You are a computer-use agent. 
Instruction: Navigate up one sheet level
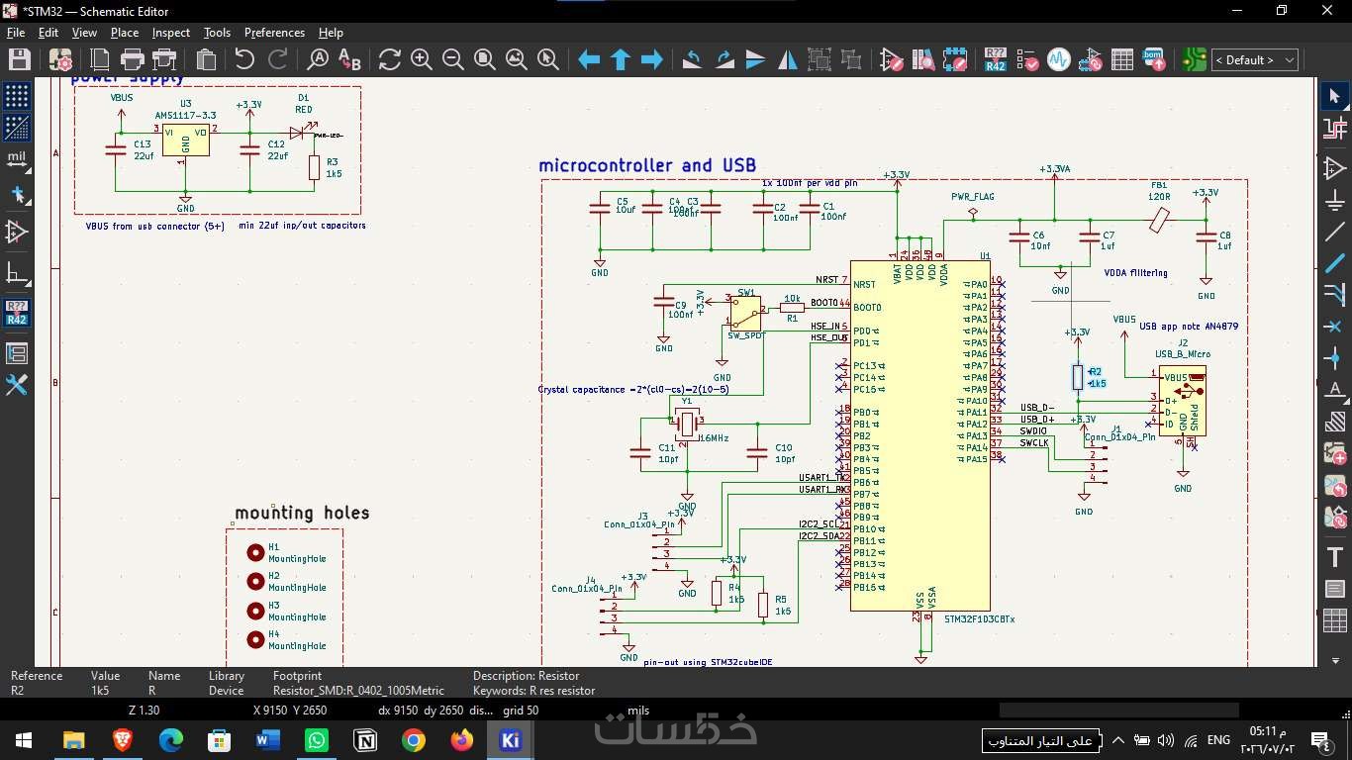pyautogui.click(x=621, y=59)
